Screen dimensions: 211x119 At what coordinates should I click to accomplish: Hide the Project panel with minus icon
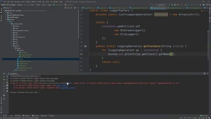coord(78,8)
